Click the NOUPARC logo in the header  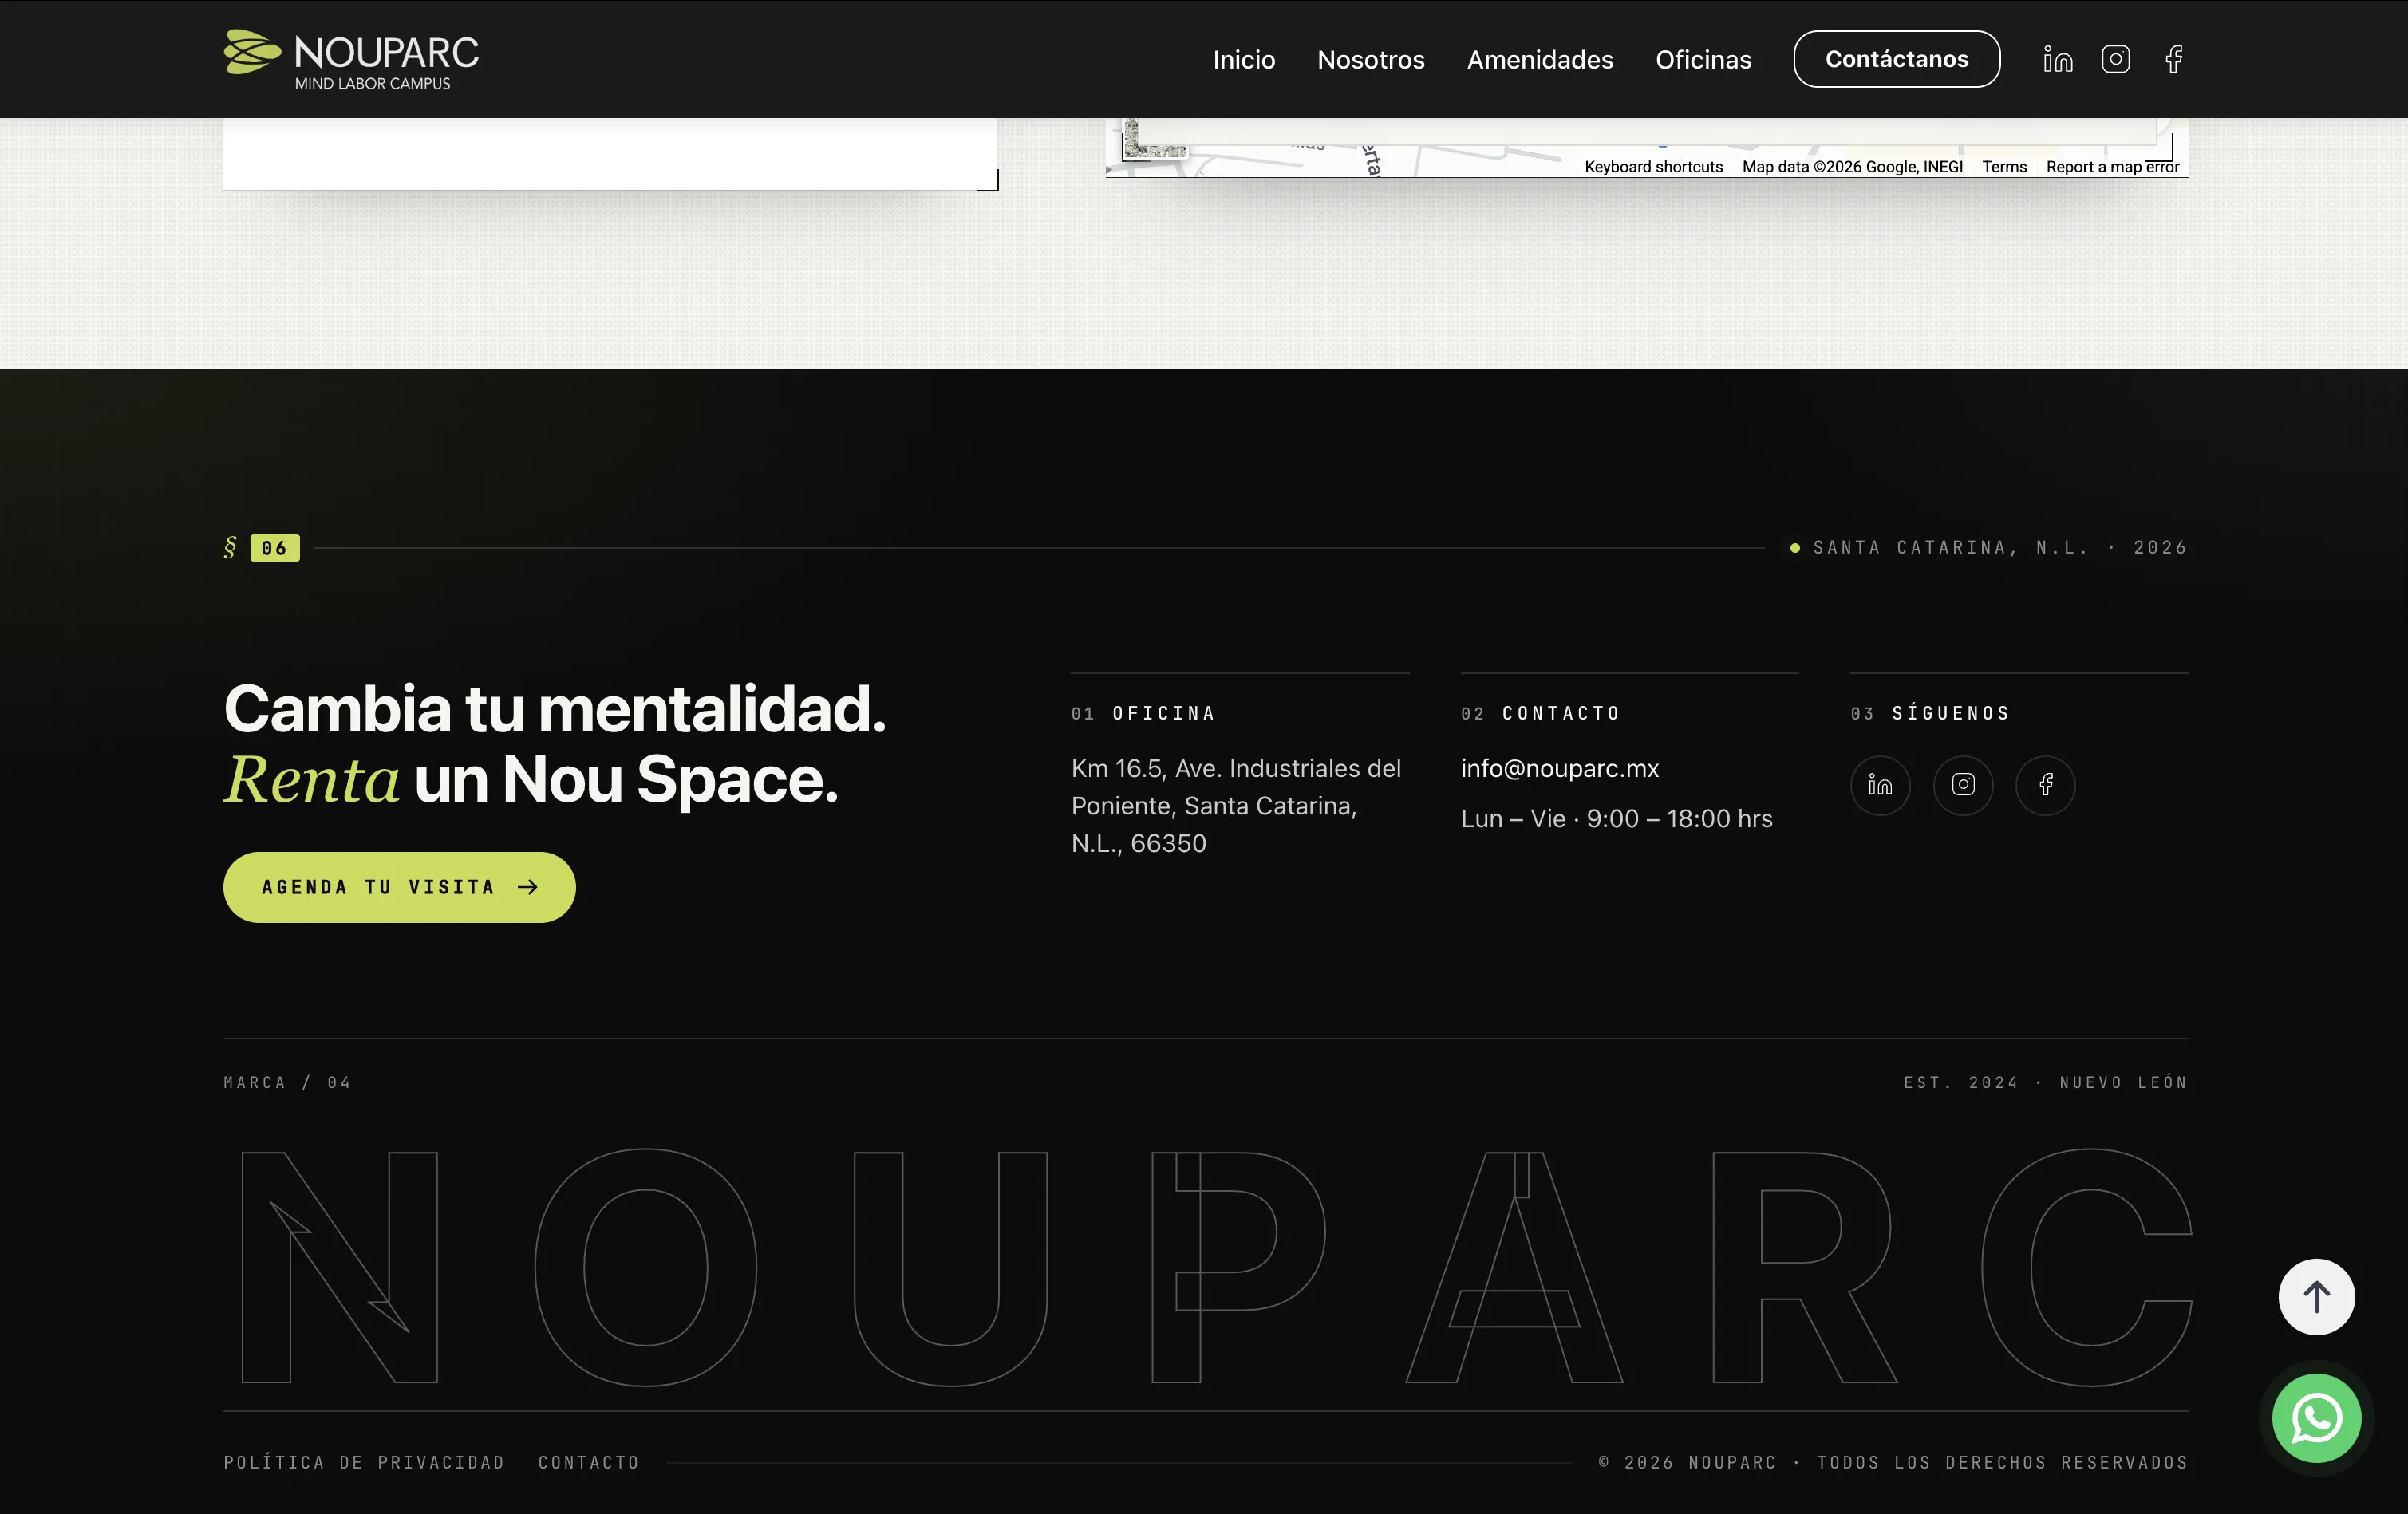click(x=351, y=59)
